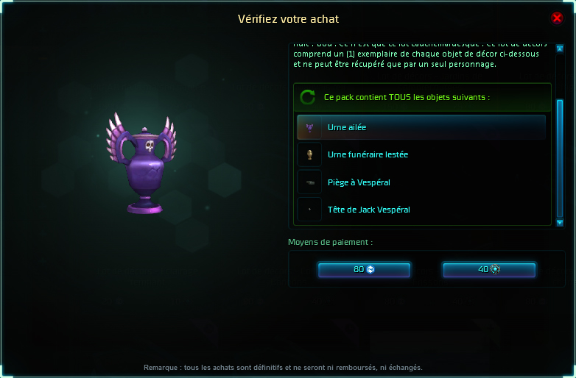Click the Piège à Vespéral icon
This screenshot has height=378, width=576.
(309, 182)
